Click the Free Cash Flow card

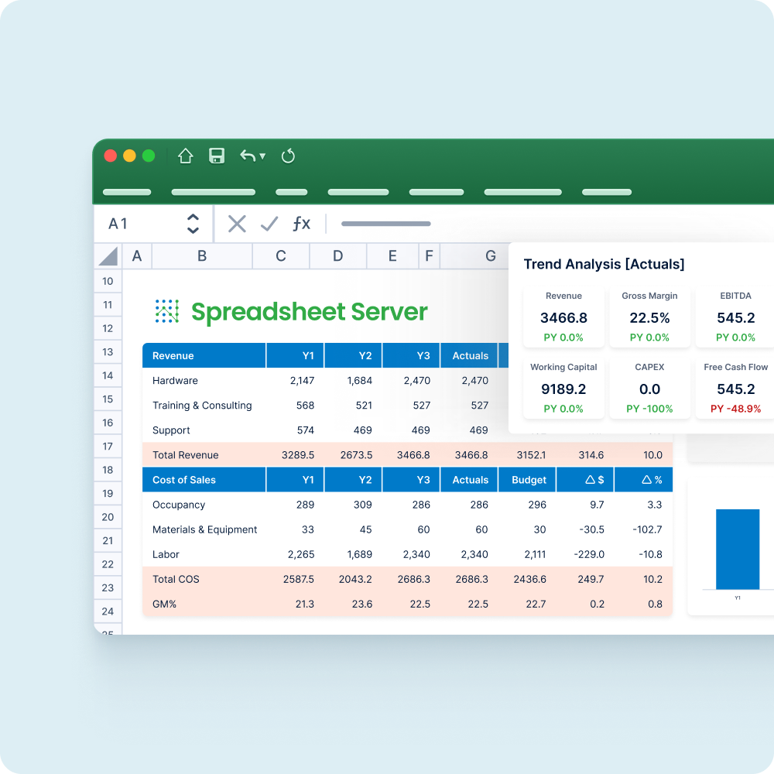(735, 388)
